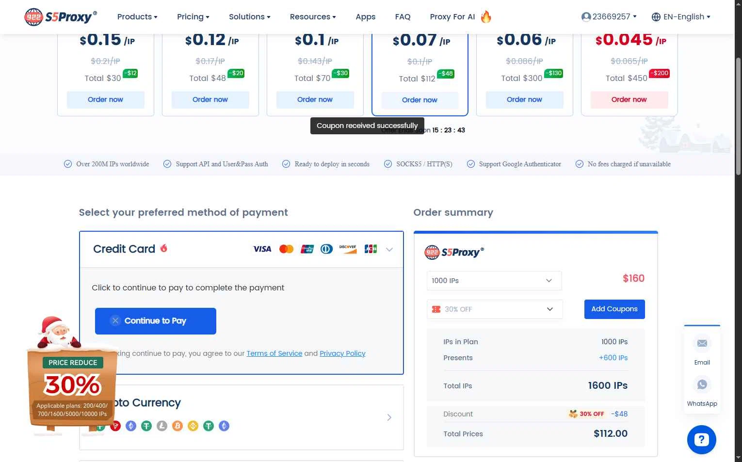
Task: Click checkmark icon beside SOCKS5 / HTTP(S)
Action: click(x=388, y=164)
